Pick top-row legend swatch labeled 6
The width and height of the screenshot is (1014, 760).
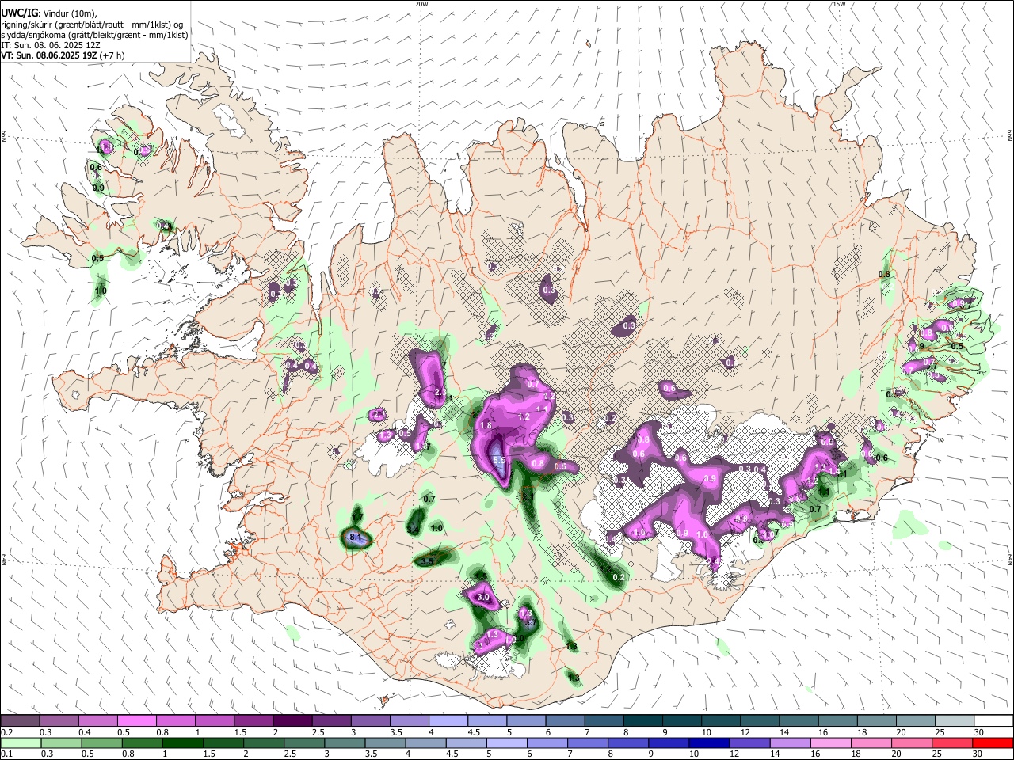pyautogui.click(x=565, y=720)
